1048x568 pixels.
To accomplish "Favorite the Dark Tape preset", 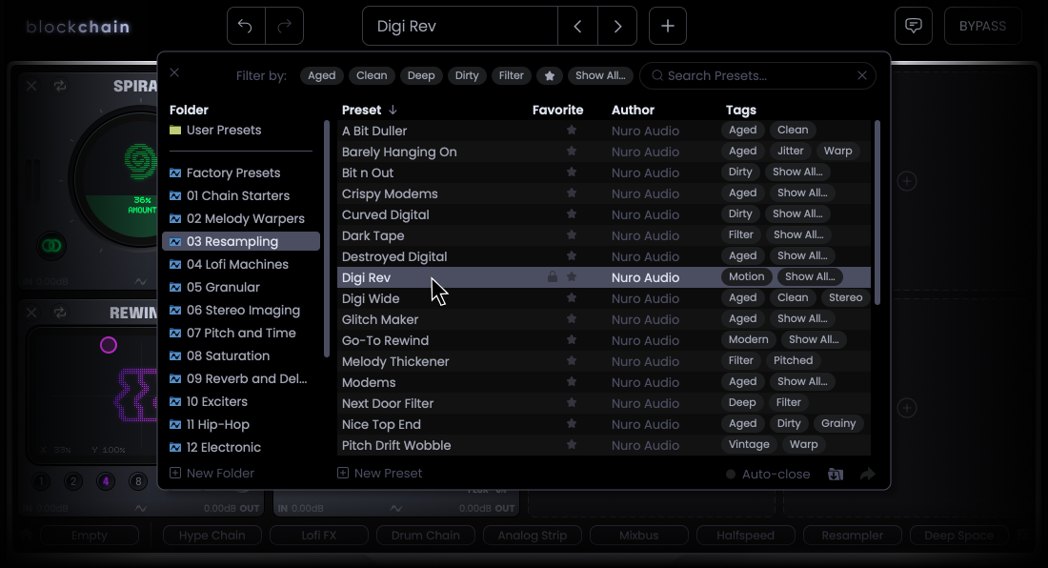I will coord(572,235).
